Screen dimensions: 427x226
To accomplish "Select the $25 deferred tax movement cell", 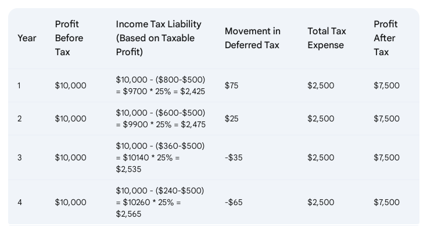I will [231, 119].
